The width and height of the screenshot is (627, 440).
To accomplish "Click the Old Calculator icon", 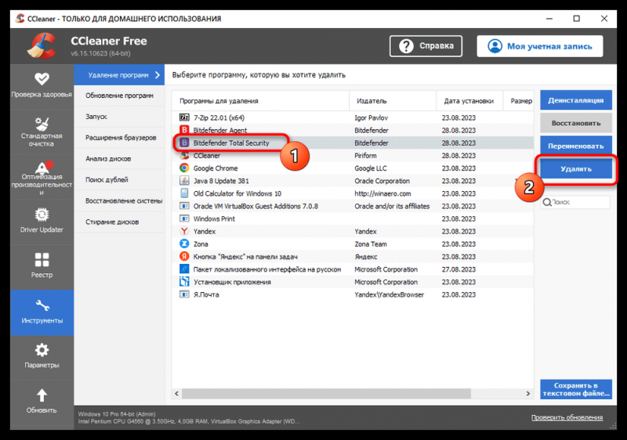I will [x=184, y=193].
